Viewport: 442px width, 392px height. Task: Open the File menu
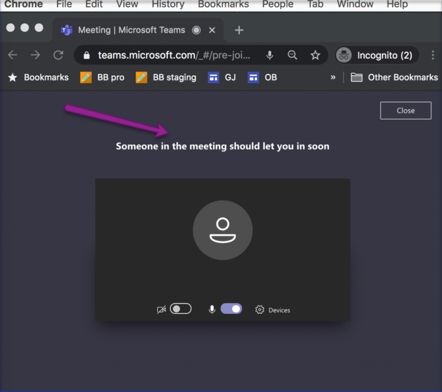click(x=64, y=4)
